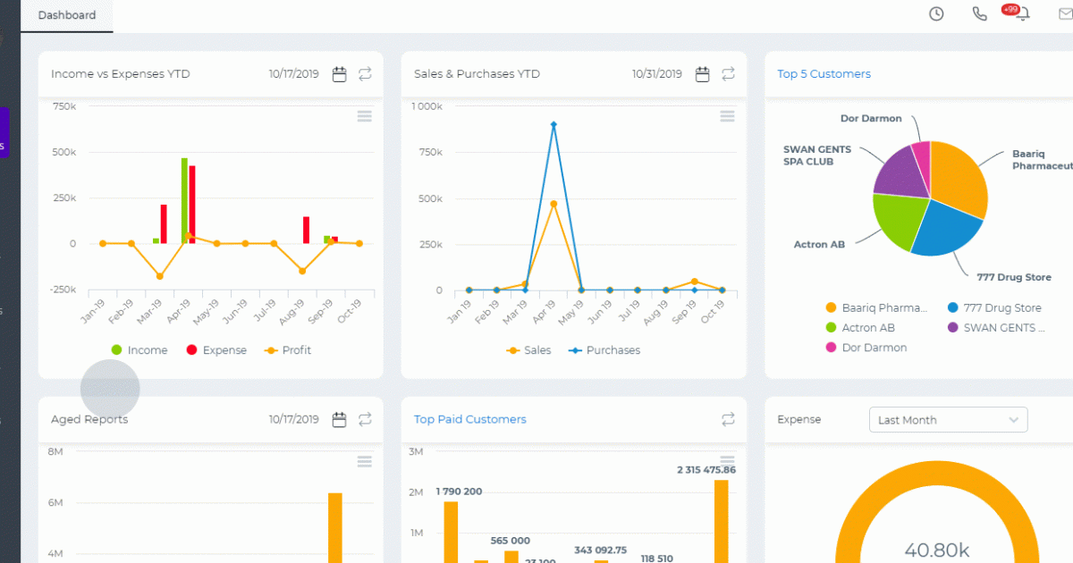Click the tall orange Aged Reports bar
The width and height of the screenshot is (1073, 563).
tap(335, 528)
